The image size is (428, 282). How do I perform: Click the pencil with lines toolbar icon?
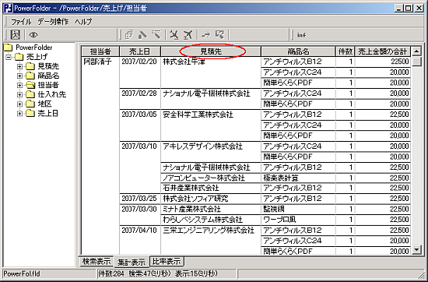156,35
